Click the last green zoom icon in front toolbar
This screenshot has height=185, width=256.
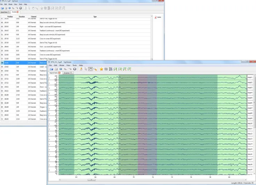[129, 69]
